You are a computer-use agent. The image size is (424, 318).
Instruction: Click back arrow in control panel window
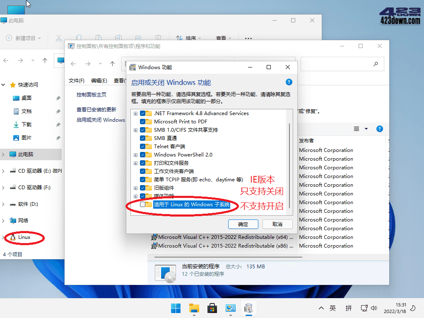point(73,64)
